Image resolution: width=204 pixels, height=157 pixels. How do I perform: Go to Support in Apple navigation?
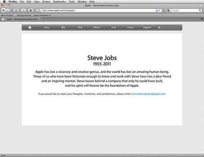tap(147, 27)
